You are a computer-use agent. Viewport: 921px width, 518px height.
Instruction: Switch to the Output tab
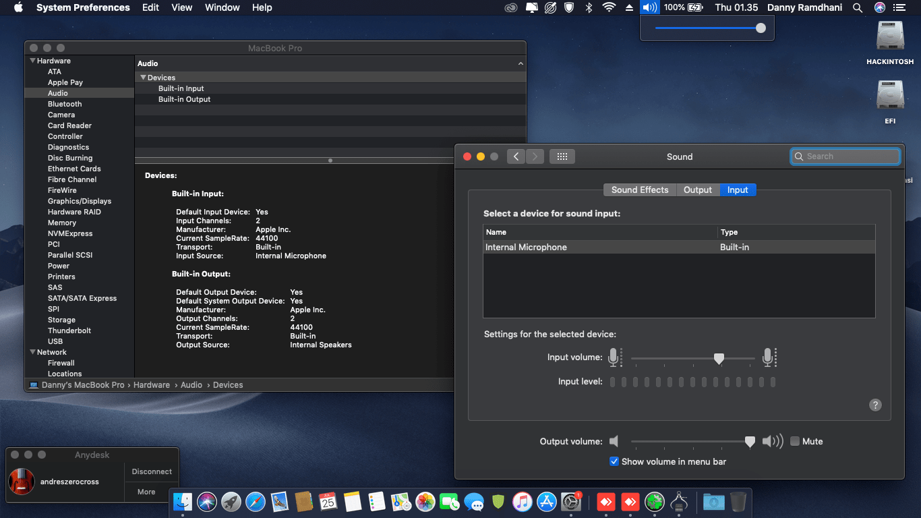698,190
